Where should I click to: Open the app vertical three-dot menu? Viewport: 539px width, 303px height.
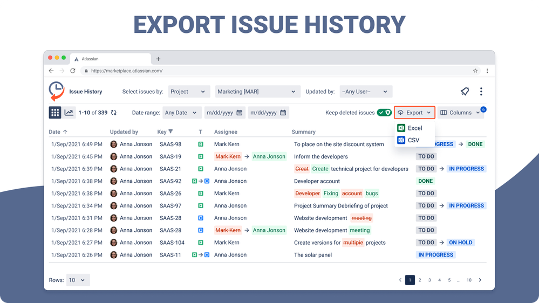tap(481, 91)
